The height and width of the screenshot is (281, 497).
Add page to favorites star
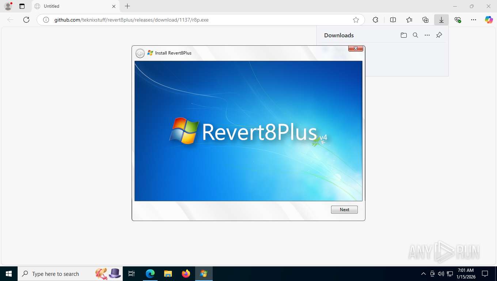click(x=356, y=20)
